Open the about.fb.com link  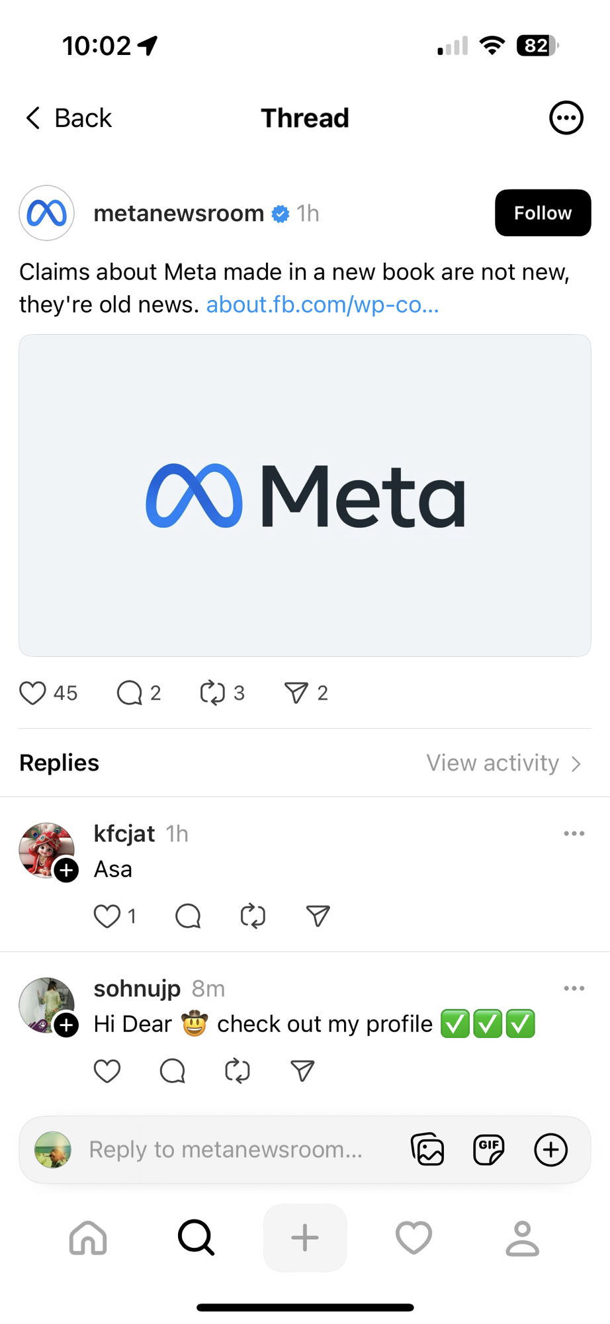point(322,305)
